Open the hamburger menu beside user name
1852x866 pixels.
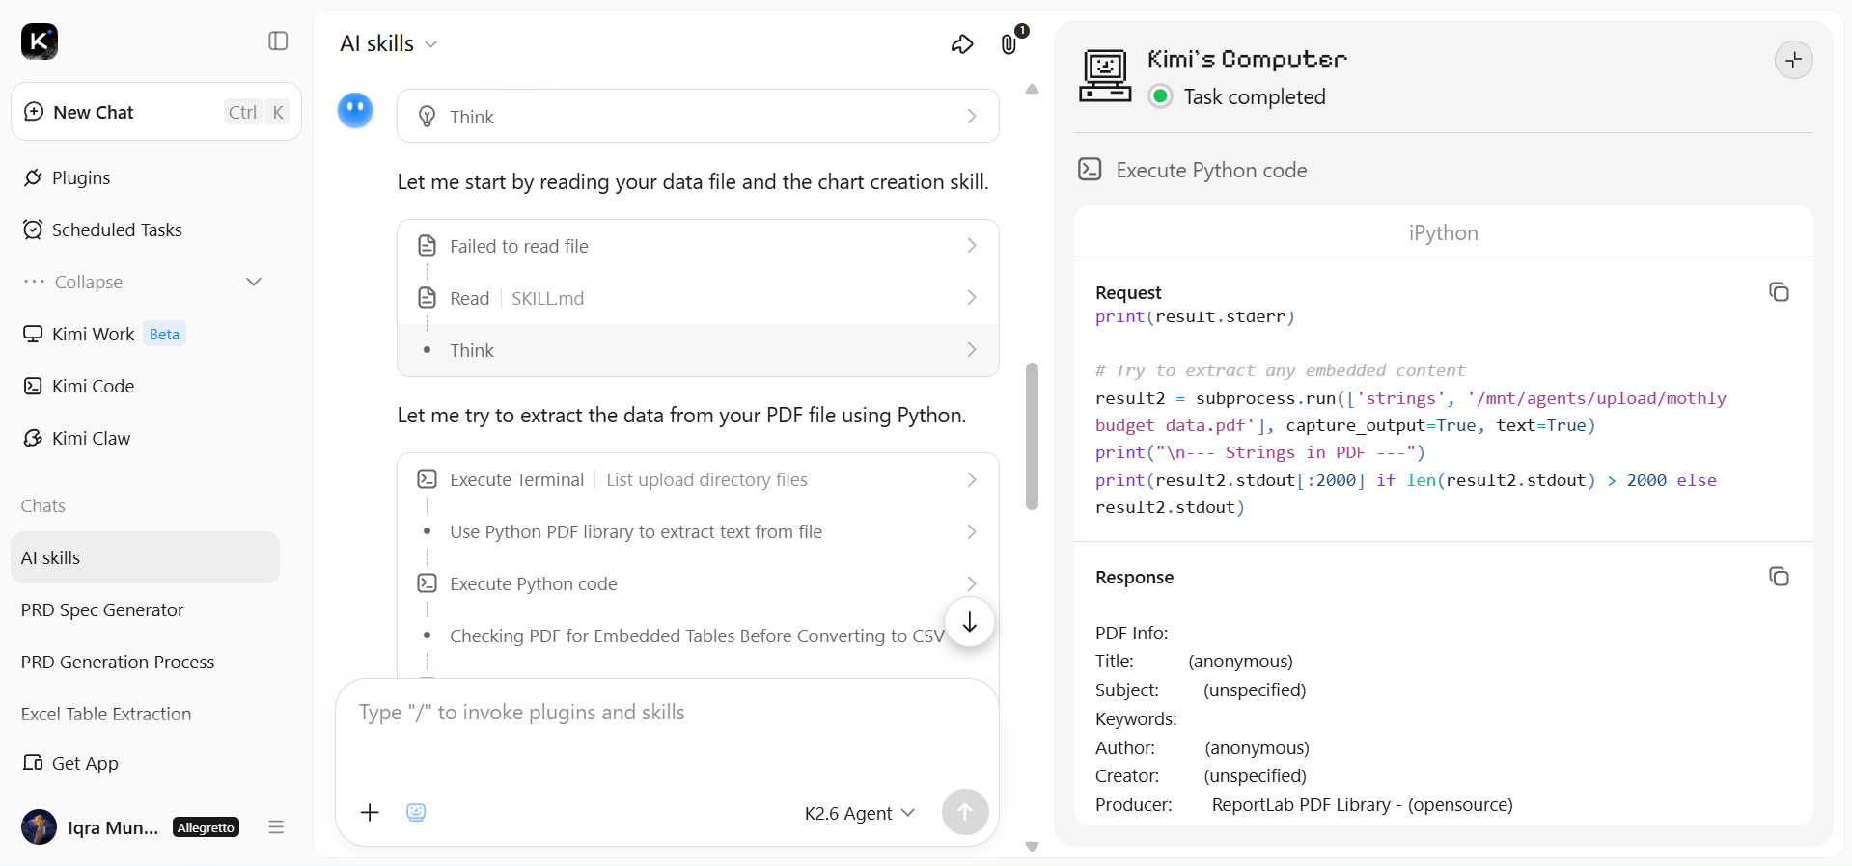click(x=276, y=827)
